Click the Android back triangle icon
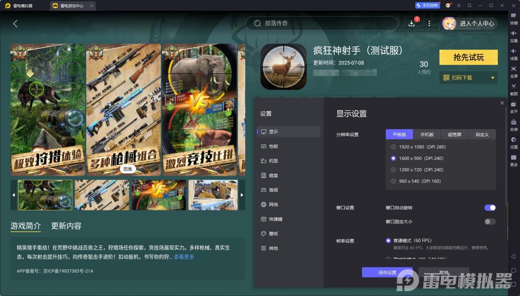The height and width of the screenshot is (296, 520). (x=513, y=256)
